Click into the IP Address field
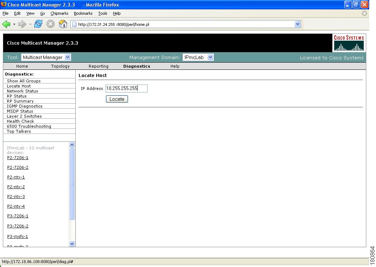The image size is (376, 267). click(127, 89)
